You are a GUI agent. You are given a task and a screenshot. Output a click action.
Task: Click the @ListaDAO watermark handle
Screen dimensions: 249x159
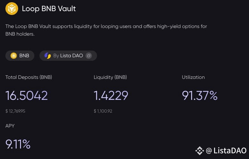[226, 150]
